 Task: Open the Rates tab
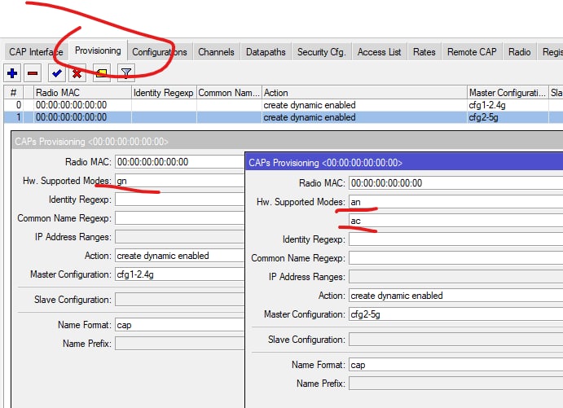tap(424, 52)
